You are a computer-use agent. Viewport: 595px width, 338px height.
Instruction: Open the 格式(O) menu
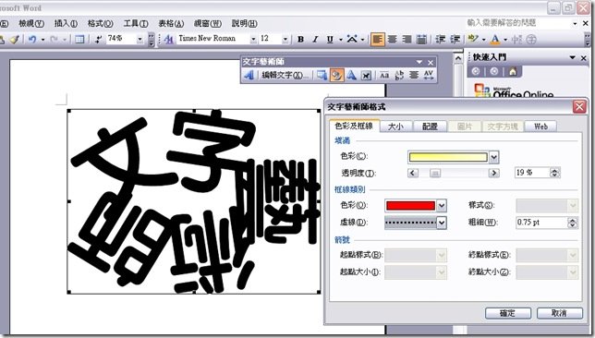point(100,23)
